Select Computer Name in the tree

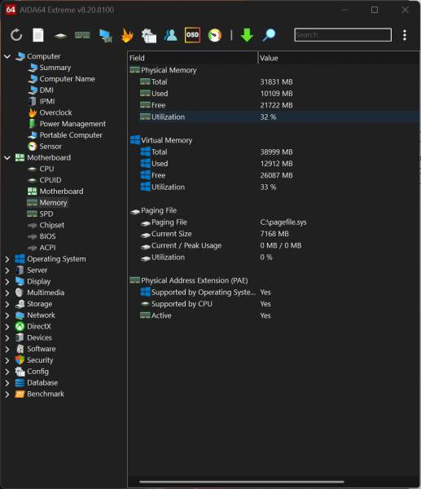(67, 79)
